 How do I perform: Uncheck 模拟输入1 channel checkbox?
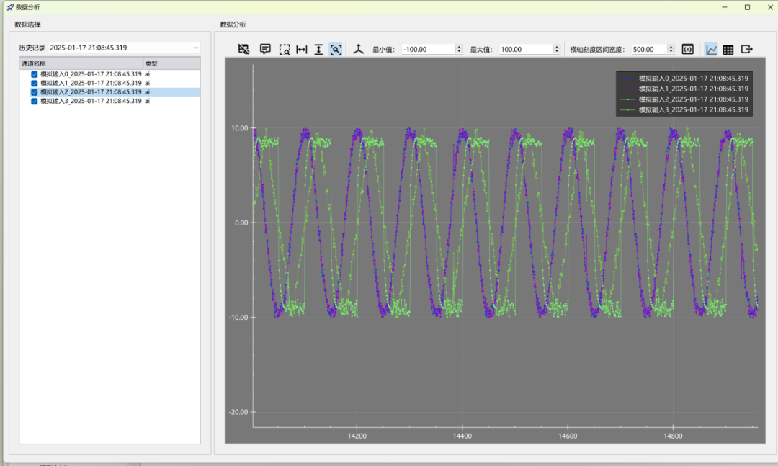click(x=35, y=84)
